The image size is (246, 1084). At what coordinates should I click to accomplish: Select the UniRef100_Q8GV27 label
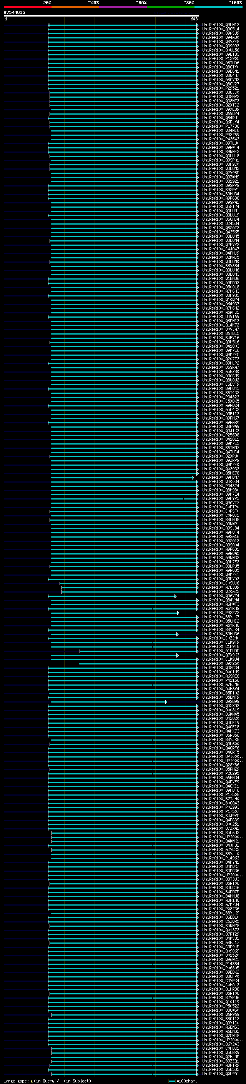[x=221, y=84]
